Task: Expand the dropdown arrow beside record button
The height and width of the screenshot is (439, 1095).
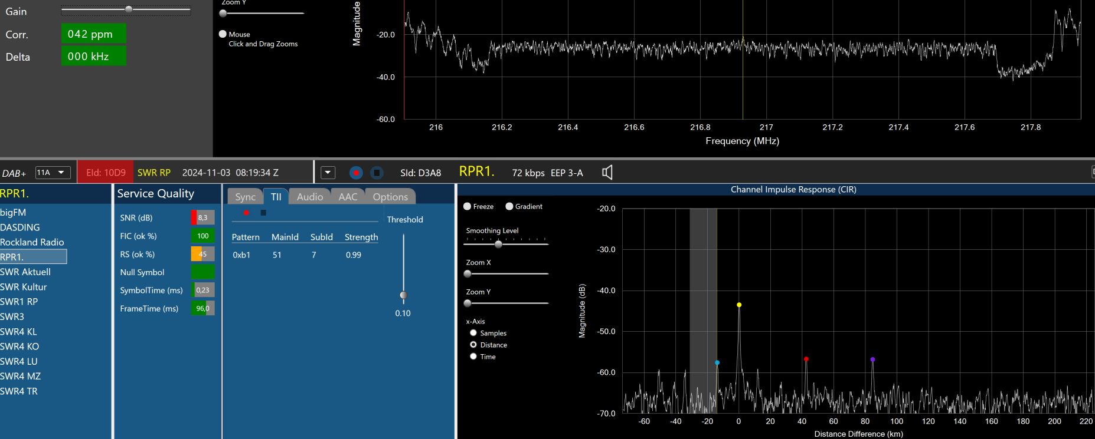Action: (328, 173)
